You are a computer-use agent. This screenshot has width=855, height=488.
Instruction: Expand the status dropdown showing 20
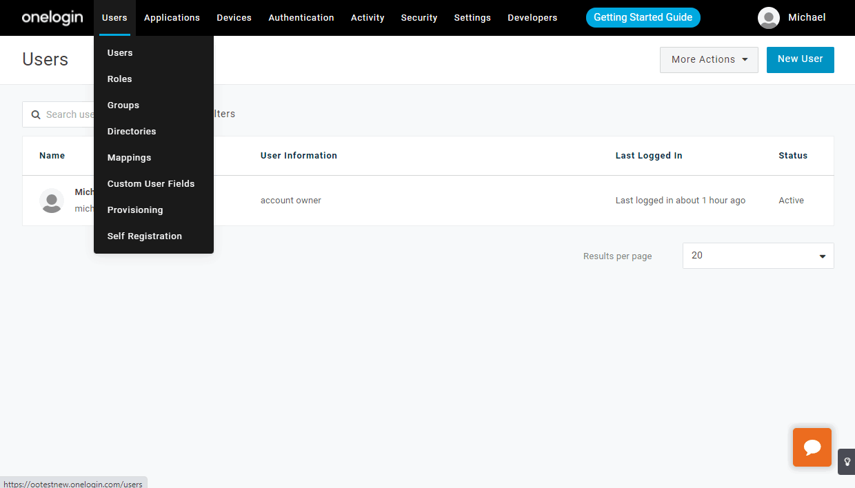[x=757, y=256]
